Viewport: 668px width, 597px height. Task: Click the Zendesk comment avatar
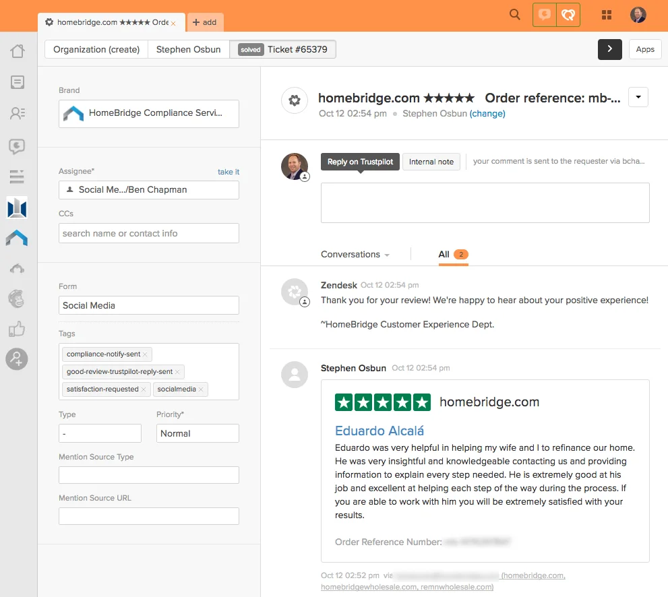point(295,292)
